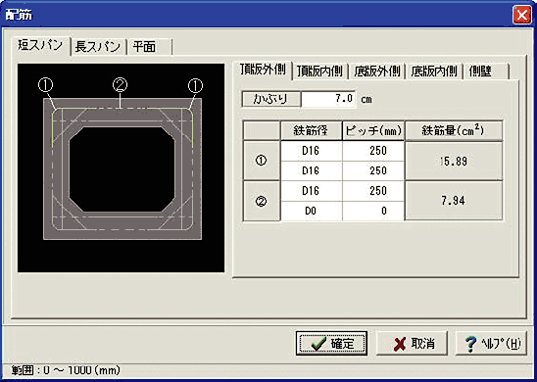537x382 pixels.
Task: Open help with the ヘルプ(H) button
Action: point(491,344)
